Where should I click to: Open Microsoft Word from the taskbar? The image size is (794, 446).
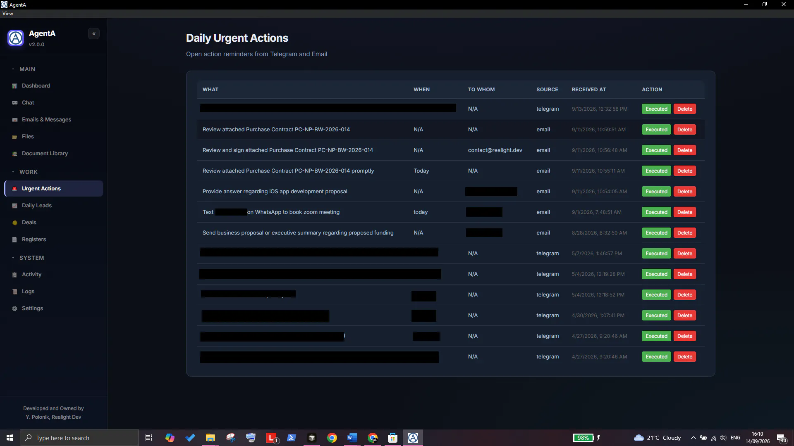click(x=352, y=438)
